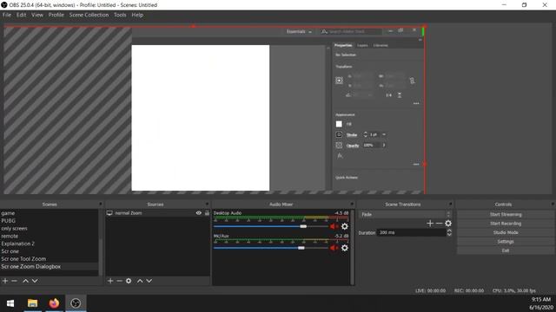The image size is (556, 312).
Task: Open the Fade transition dropdown
Action: coord(405,214)
